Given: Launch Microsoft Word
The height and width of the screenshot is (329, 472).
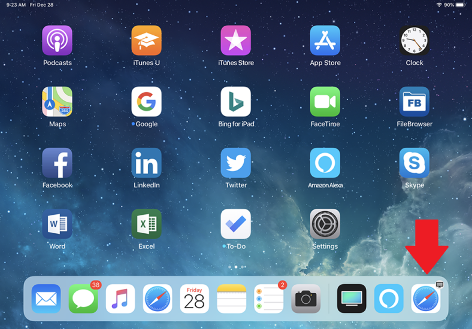Looking at the screenshot, I should click(x=57, y=224).
